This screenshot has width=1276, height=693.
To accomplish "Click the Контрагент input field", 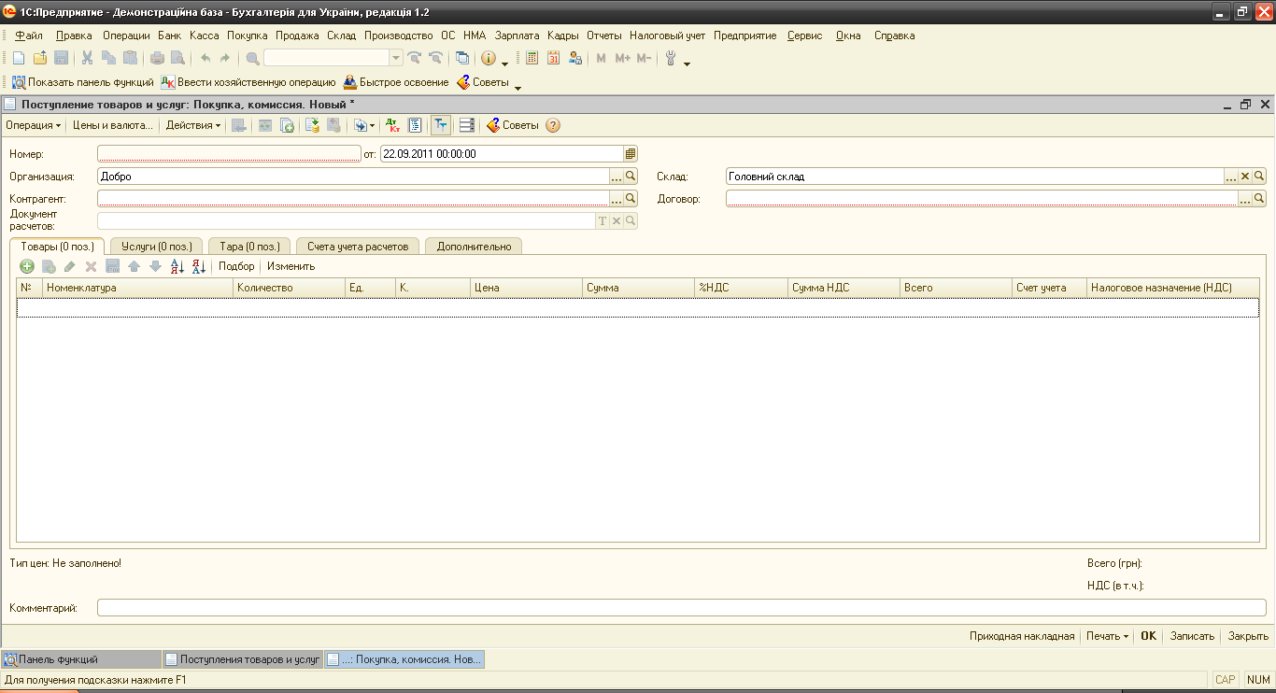I will point(353,198).
